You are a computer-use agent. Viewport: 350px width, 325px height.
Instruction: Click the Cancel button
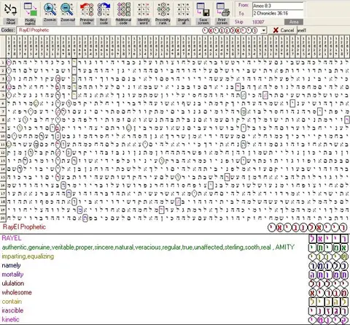click(283, 30)
